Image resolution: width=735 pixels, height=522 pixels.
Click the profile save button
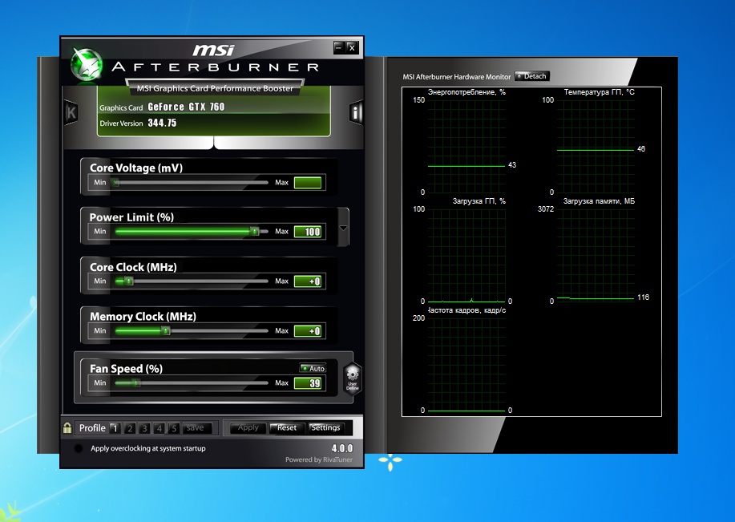click(x=196, y=427)
